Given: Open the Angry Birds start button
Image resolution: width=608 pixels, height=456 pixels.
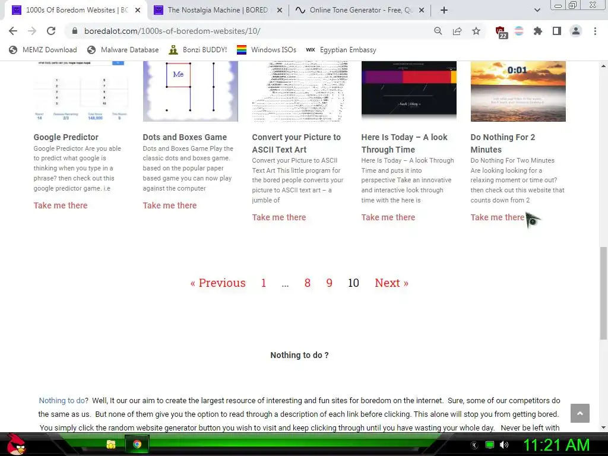Looking at the screenshot, I should pos(15,444).
